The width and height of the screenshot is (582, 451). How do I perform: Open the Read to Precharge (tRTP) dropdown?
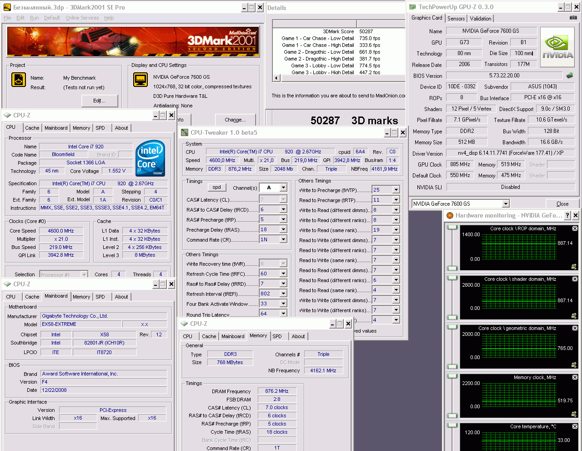point(396,200)
